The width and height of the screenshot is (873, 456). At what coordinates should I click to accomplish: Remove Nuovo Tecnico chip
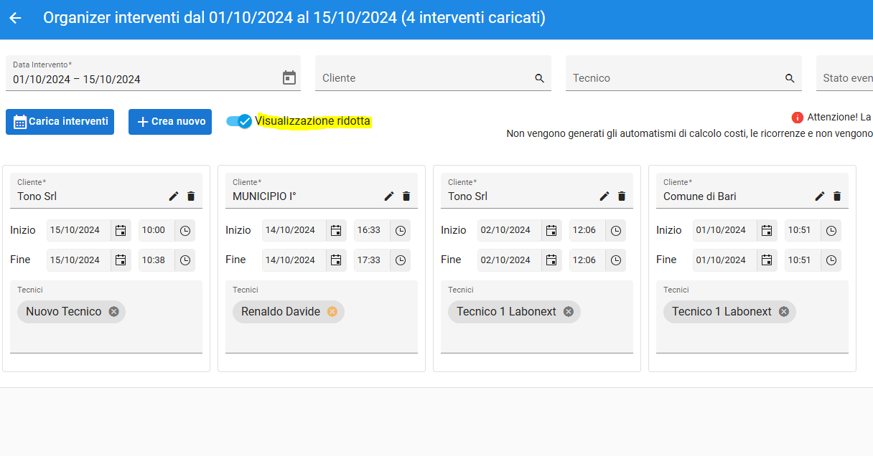pos(113,311)
